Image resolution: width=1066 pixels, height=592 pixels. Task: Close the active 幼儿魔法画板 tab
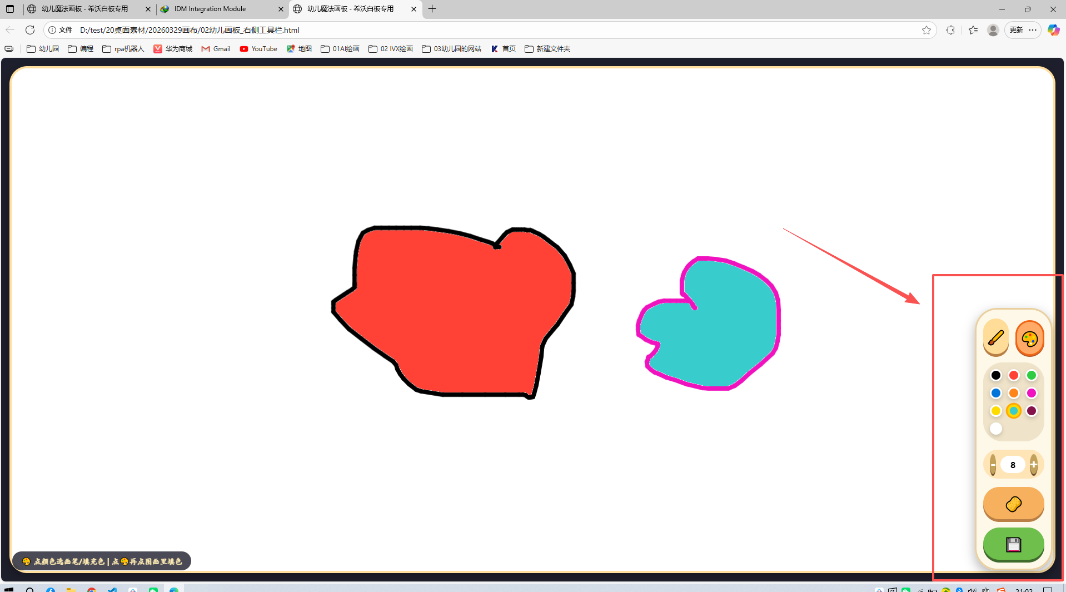[414, 9]
